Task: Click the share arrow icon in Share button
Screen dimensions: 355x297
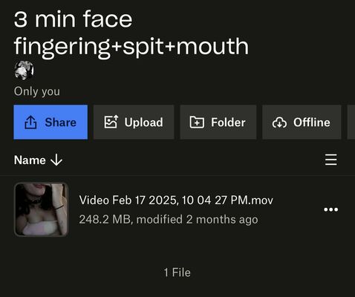Action: click(x=30, y=123)
